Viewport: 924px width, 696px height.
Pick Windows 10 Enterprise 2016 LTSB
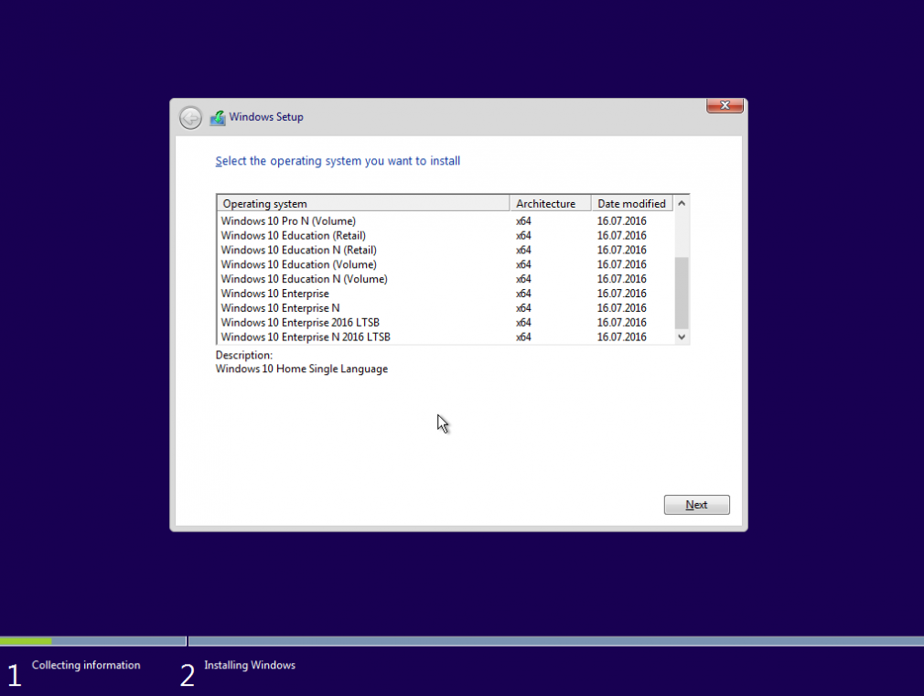[446, 322]
